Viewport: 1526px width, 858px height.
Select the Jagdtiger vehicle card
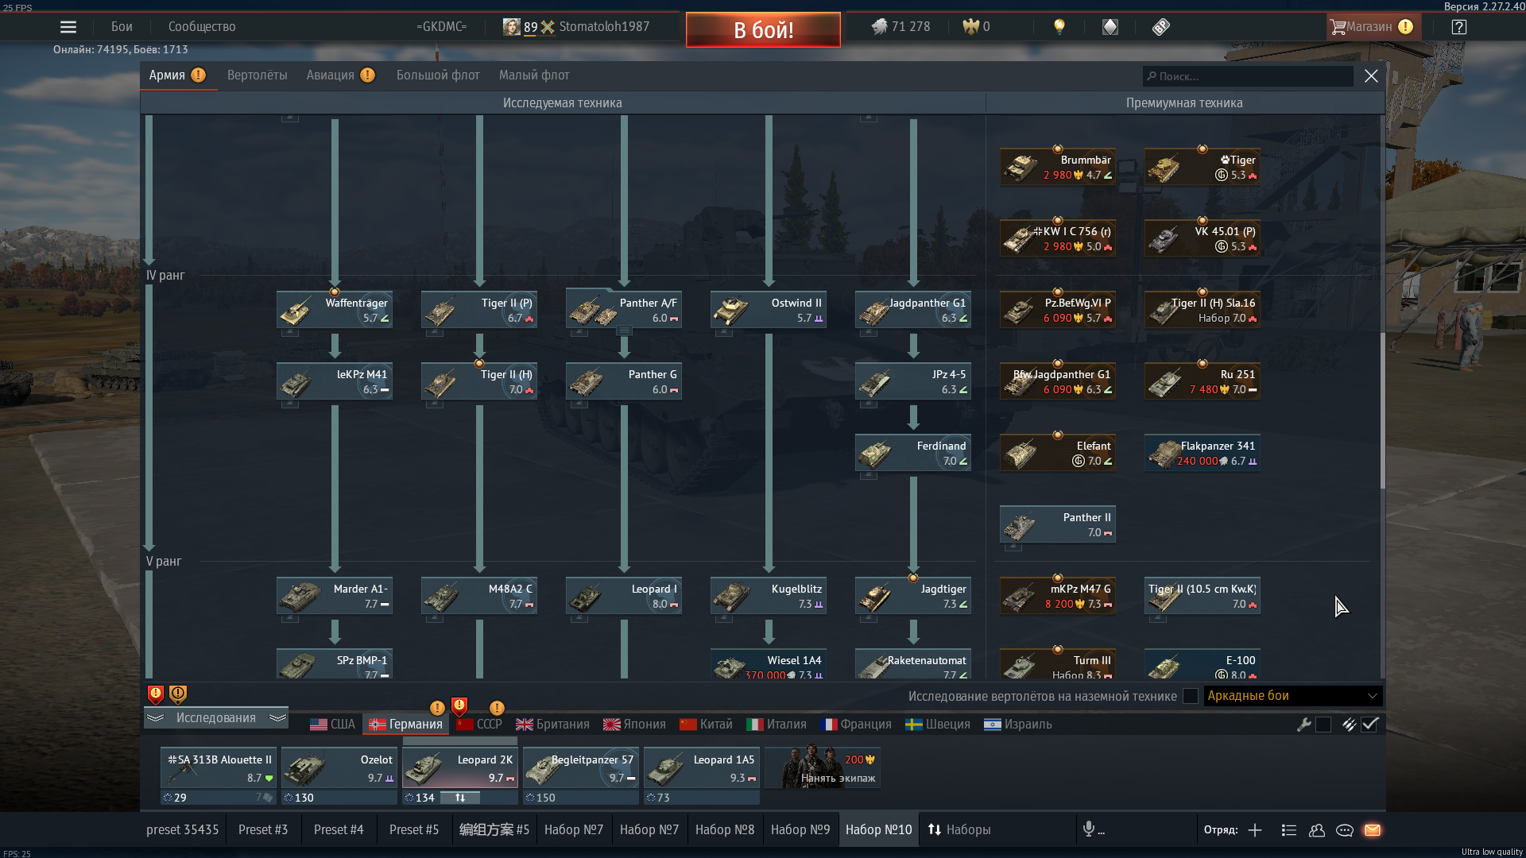[x=913, y=596]
